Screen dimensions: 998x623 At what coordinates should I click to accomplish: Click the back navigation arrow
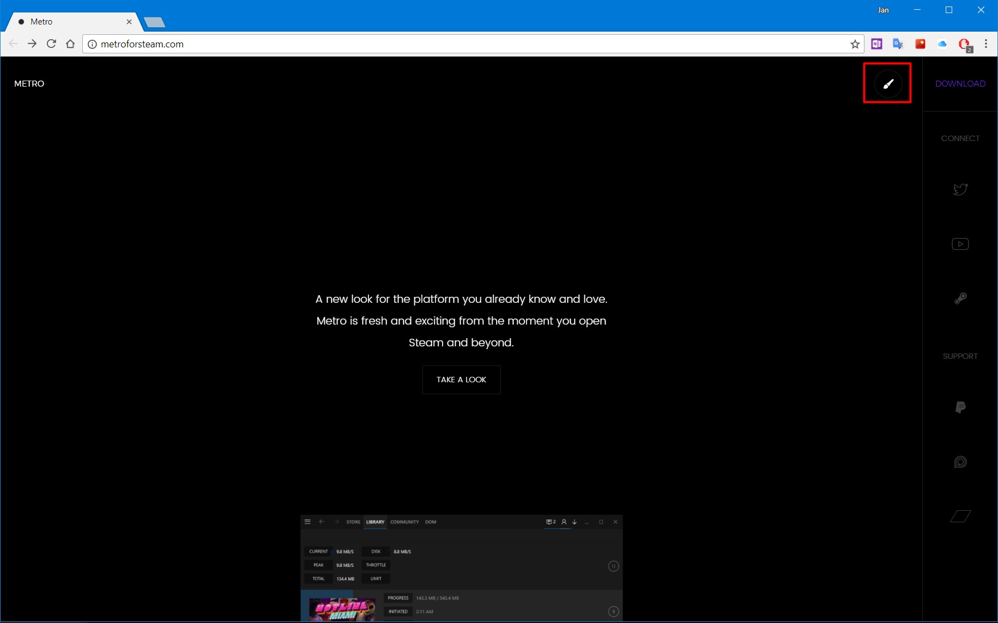13,44
